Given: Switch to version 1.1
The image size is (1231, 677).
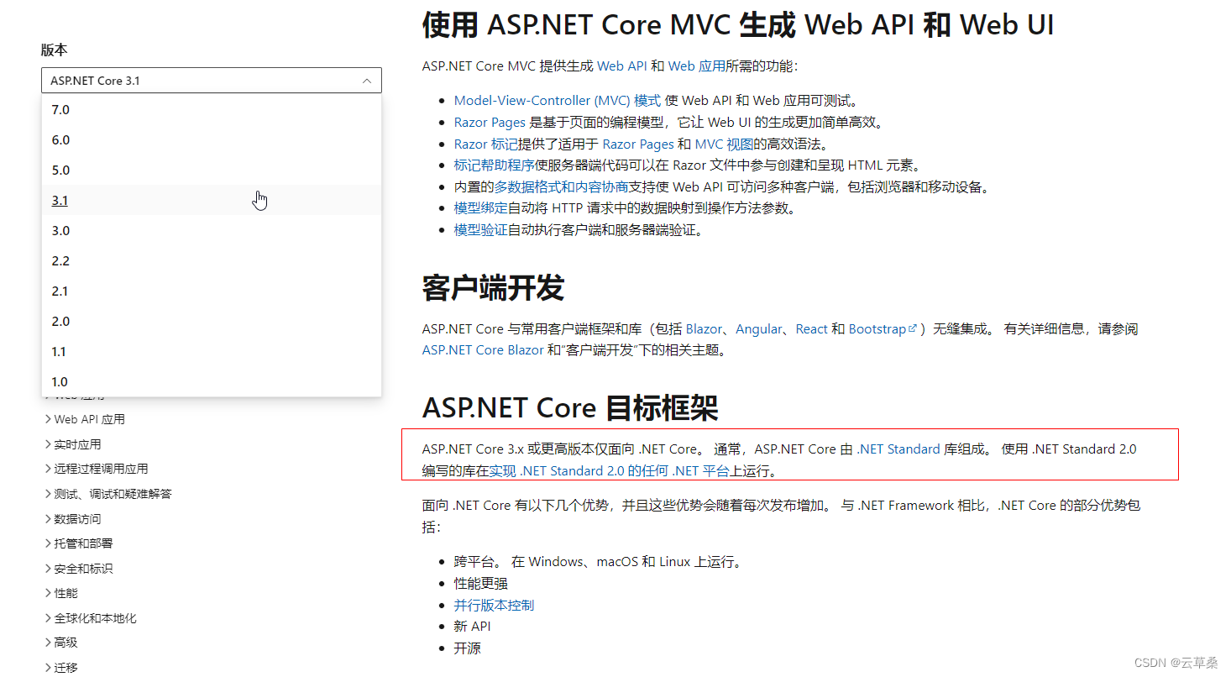Looking at the screenshot, I should [212, 351].
